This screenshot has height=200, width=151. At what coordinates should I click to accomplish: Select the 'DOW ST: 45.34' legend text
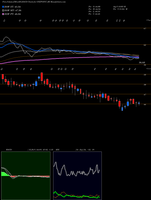[12, 7]
